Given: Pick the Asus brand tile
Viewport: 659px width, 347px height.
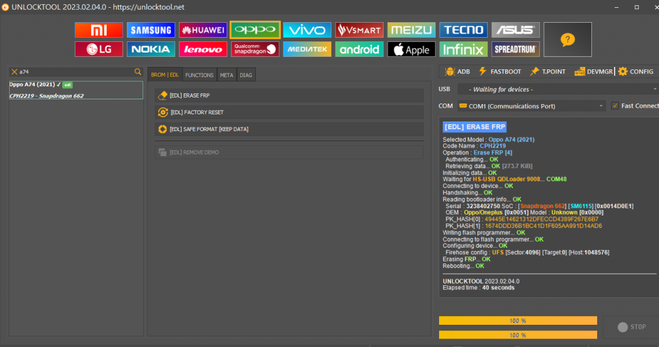Looking at the screenshot, I should pos(516,30).
